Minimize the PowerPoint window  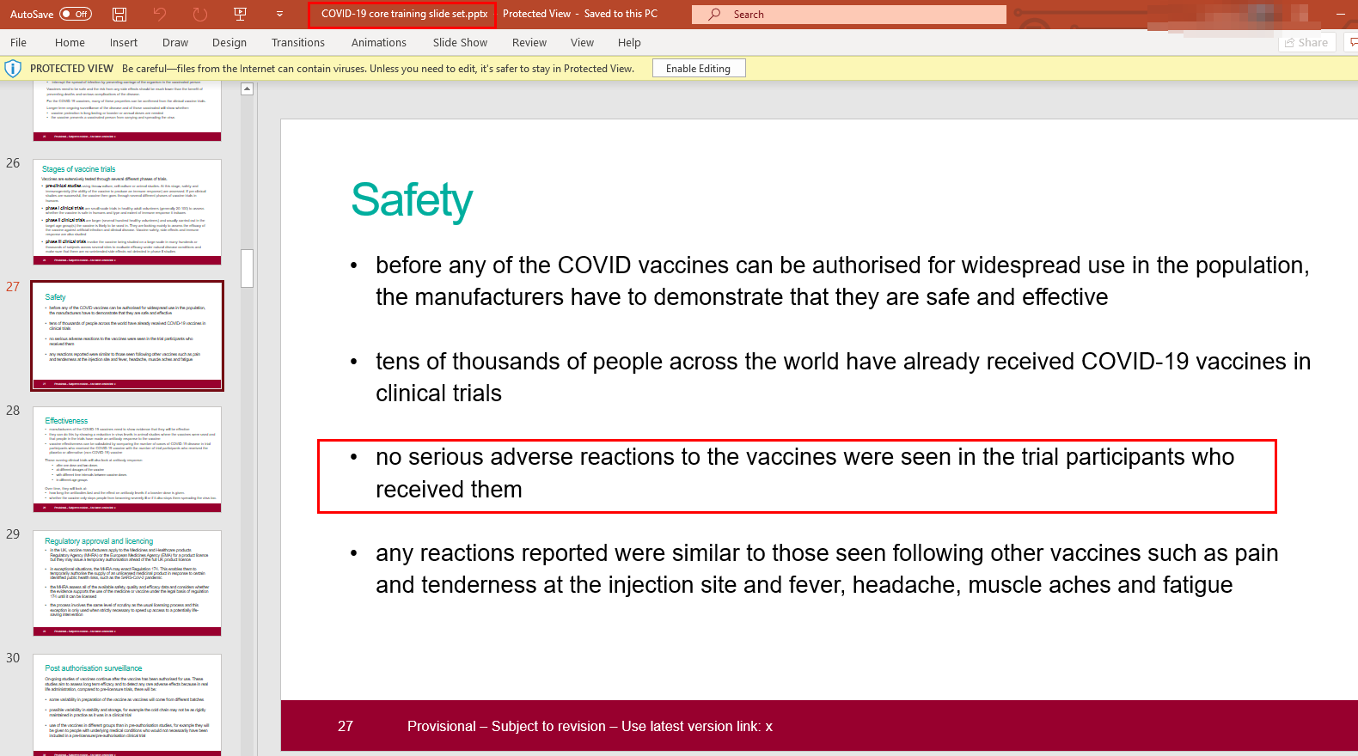[1341, 14]
